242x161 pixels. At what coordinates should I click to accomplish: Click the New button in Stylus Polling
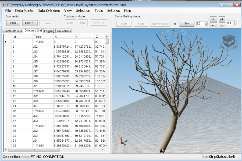(187, 23)
